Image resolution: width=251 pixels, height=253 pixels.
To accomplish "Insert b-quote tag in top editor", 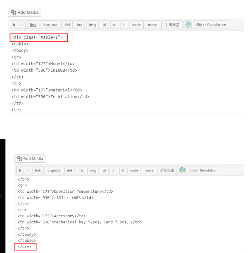I will click(50, 25).
